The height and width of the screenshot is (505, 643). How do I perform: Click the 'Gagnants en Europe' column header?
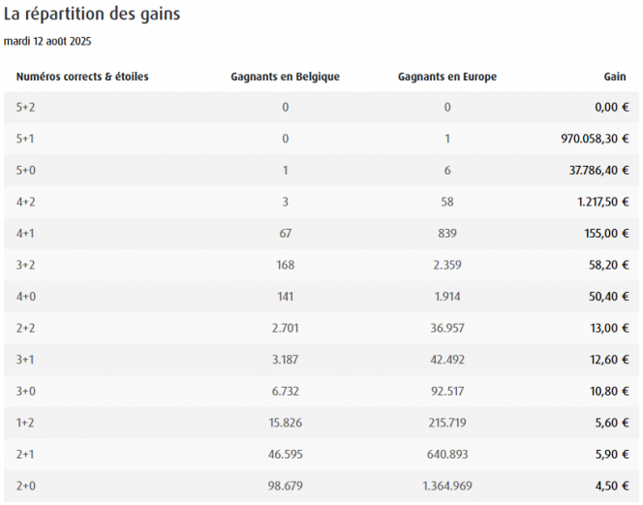[447, 77]
